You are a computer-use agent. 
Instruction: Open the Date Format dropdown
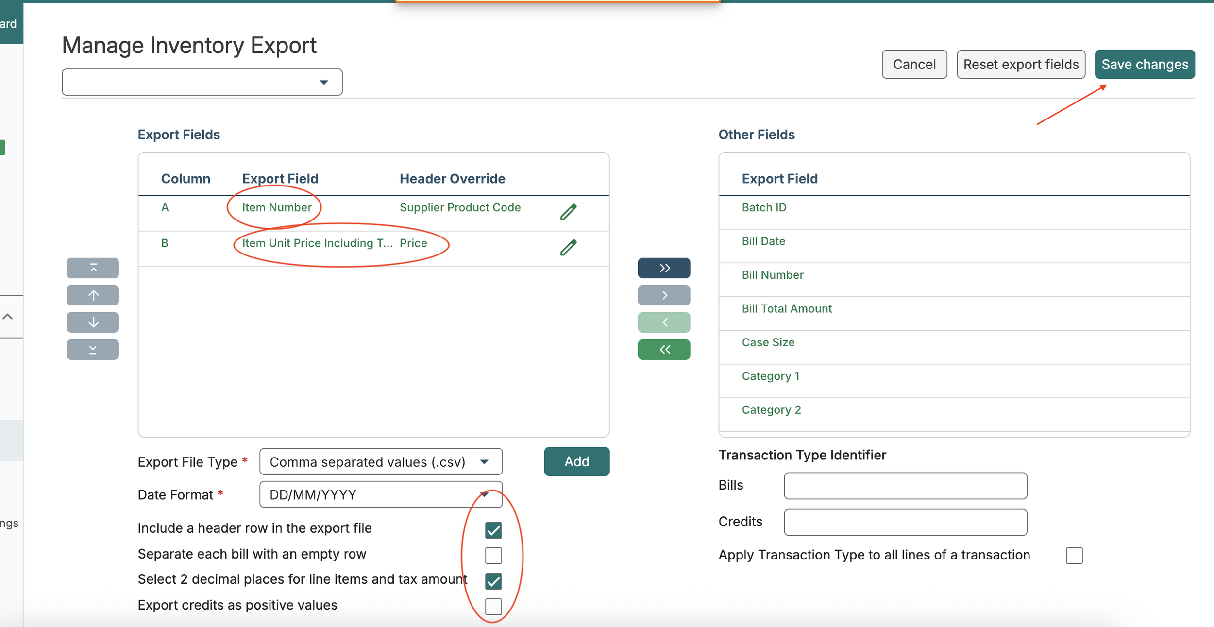coord(381,495)
